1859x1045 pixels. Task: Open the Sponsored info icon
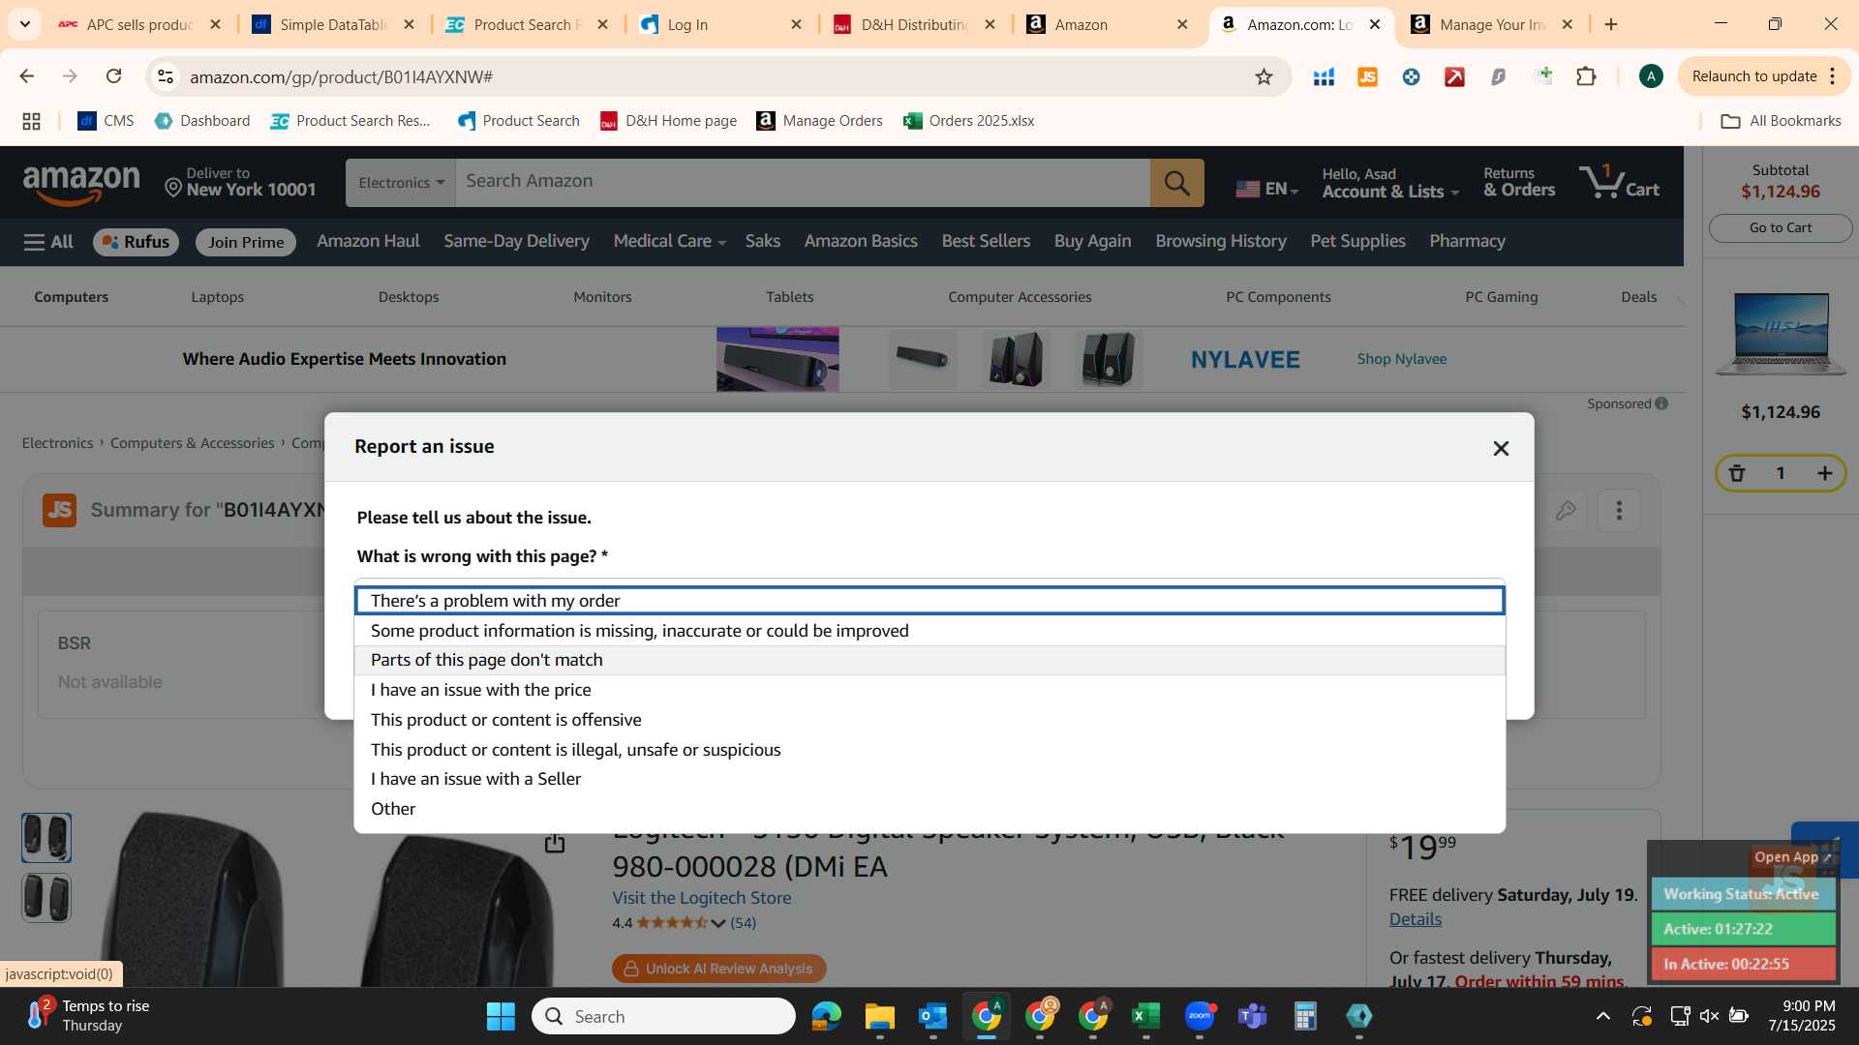pos(1661,403)
